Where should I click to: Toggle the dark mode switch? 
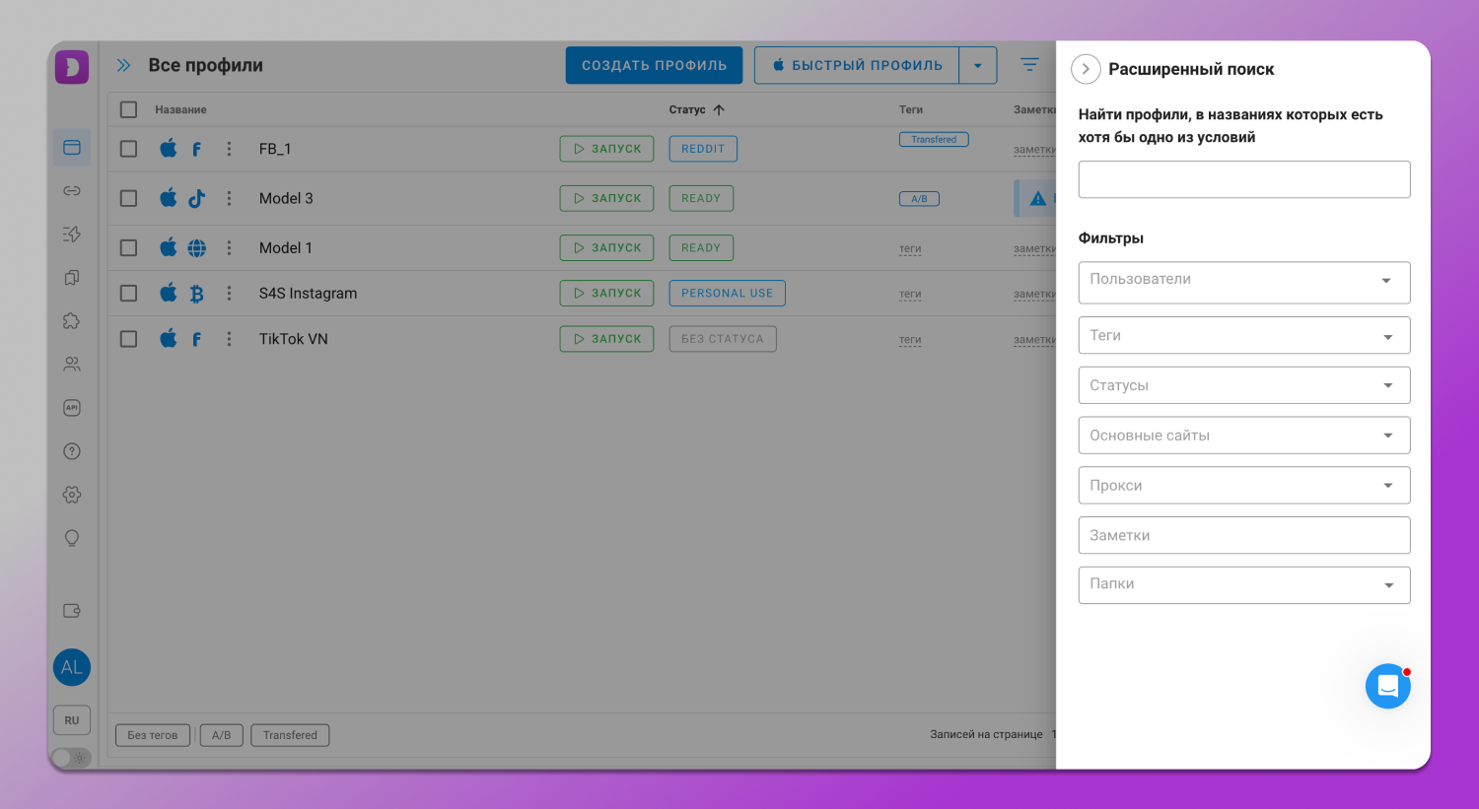[71, 758]
